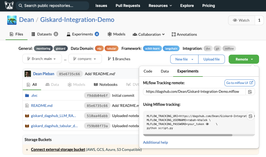Switch to the Data tab in Remote popup

coord(165,71)
